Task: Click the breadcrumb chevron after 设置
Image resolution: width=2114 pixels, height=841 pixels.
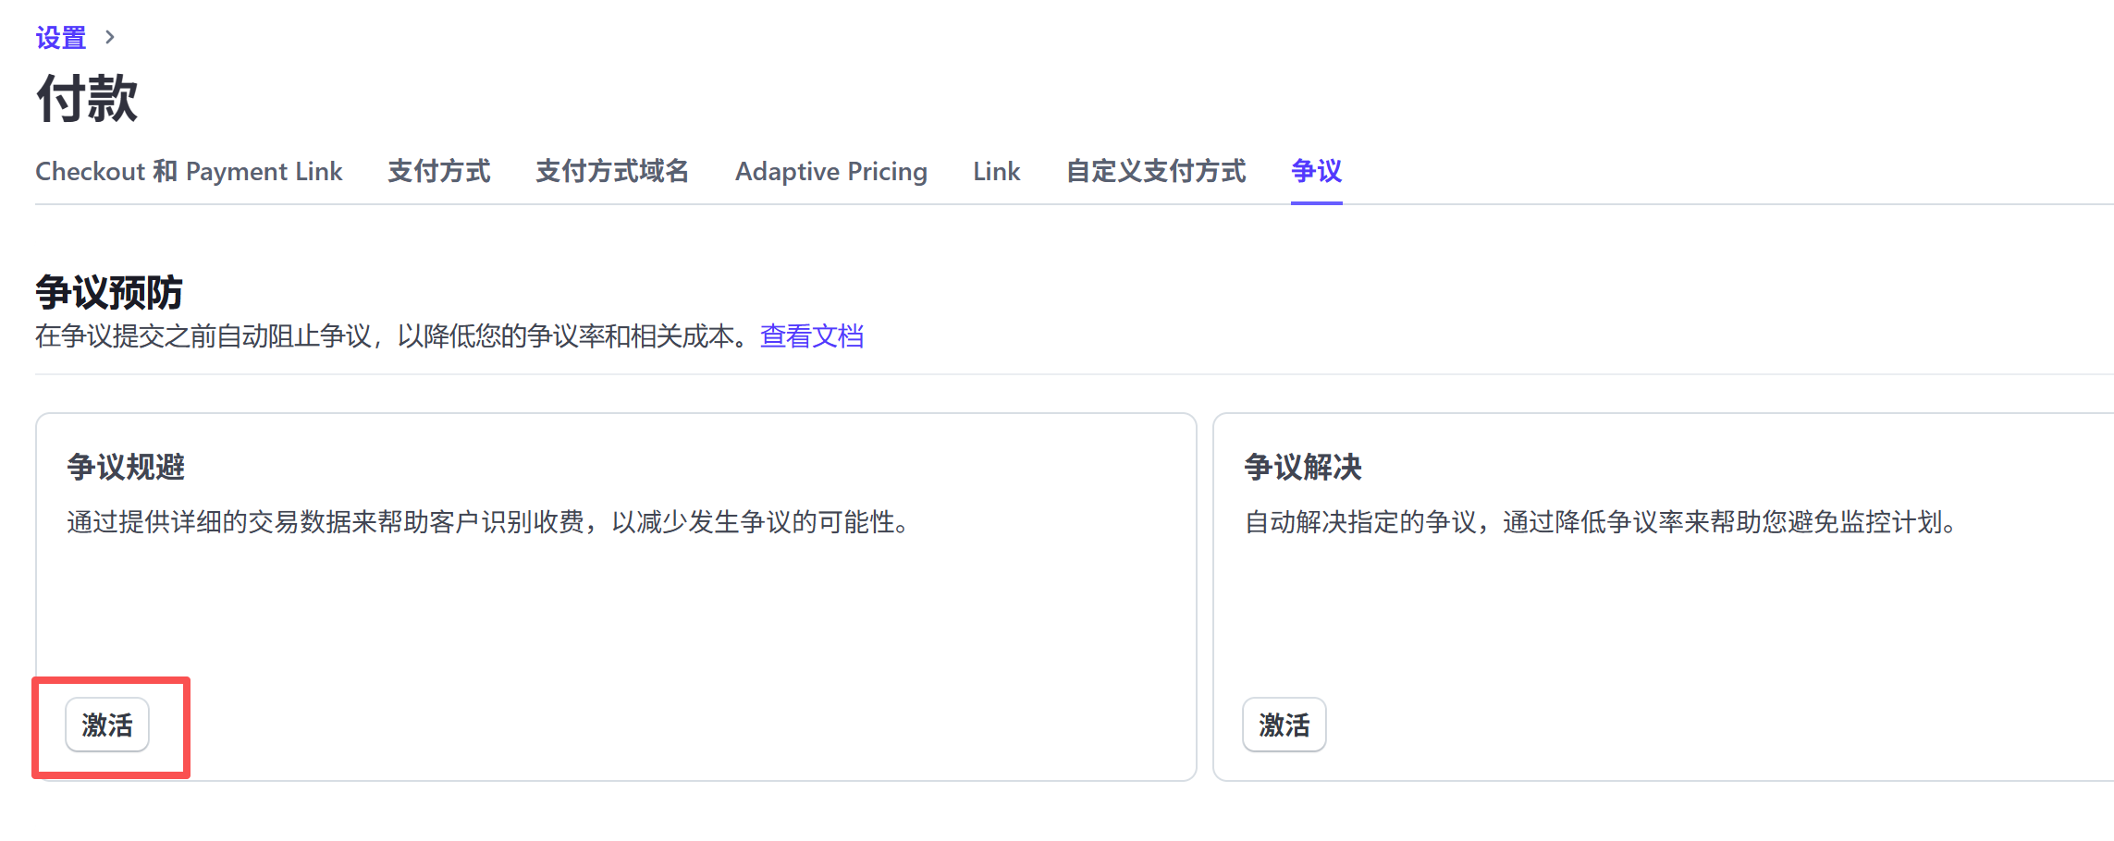Action: (x=110, y=38)
